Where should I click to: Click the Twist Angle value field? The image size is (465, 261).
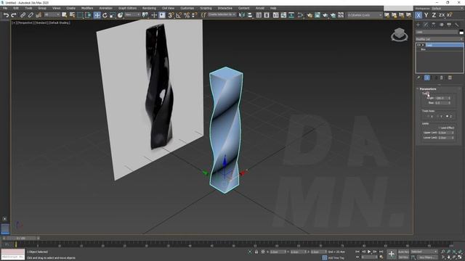tap(441, 98)
